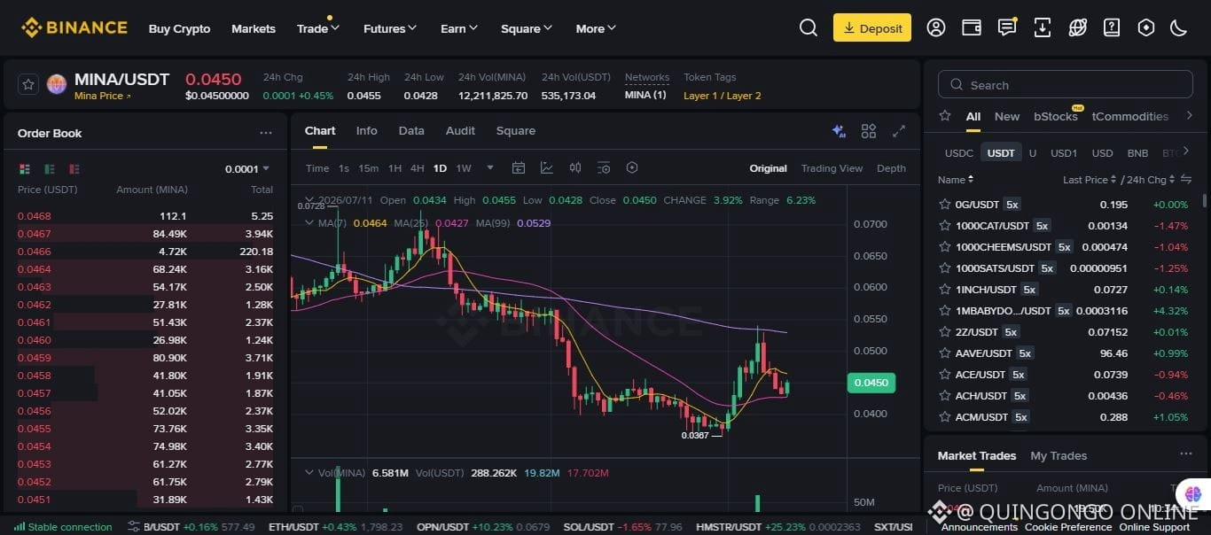1211x535 pixels.
Task: Click the hexagon settings icon
Action: click(1146, 27)
